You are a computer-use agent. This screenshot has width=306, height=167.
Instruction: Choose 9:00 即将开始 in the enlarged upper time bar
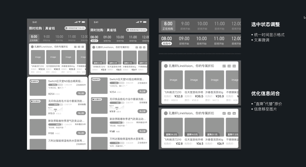tap(185, 26)
